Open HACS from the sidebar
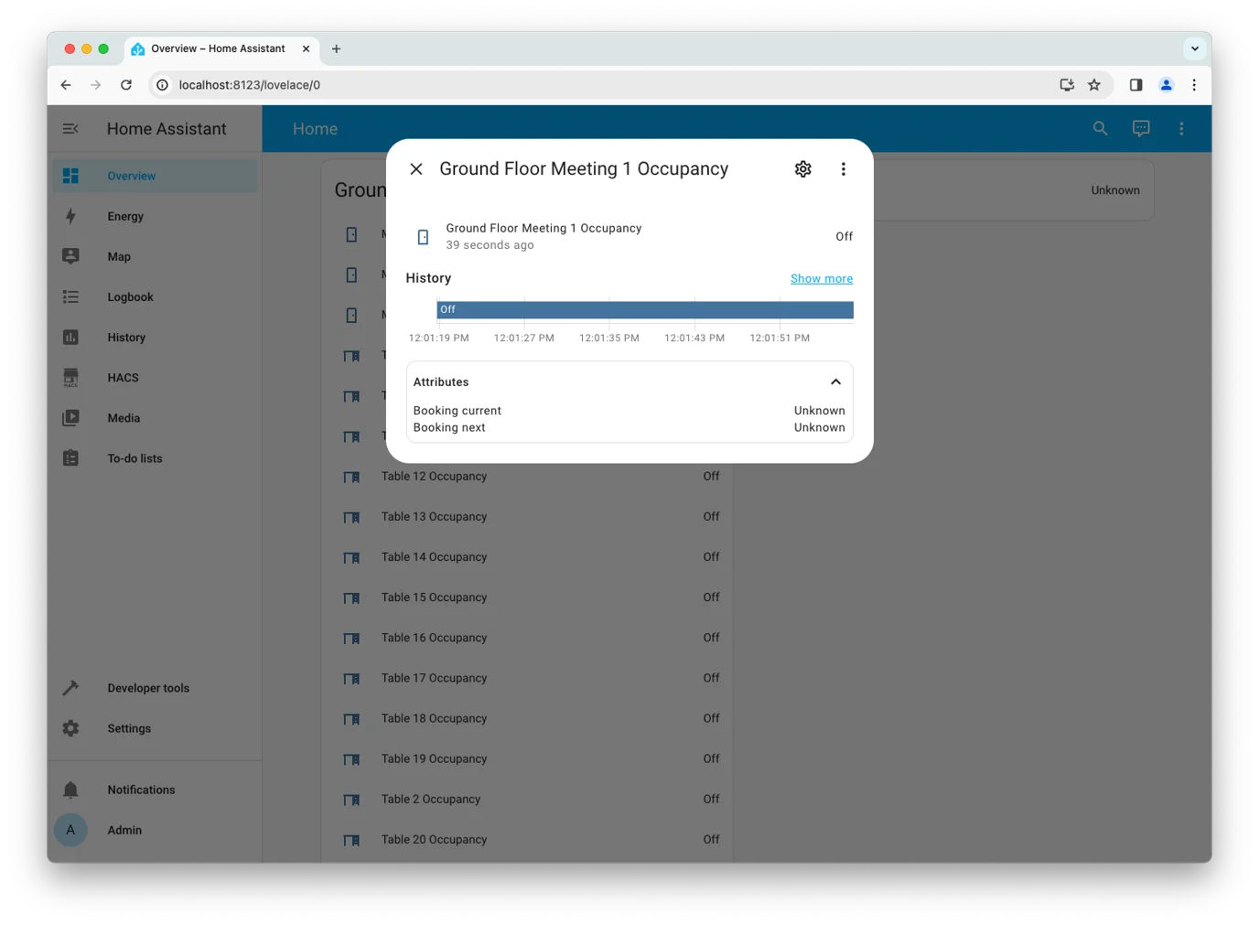Image resolution: width=1259 pixels, height=925 pixels. (123, 378)
